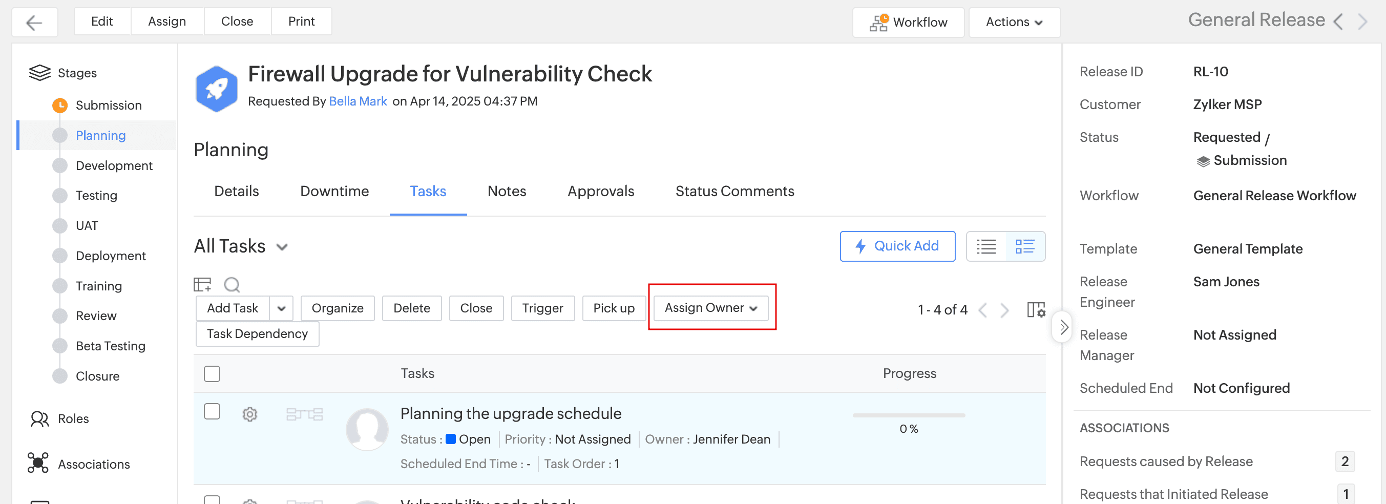Screen dimensions: 1386x504
Task: Check the Planning the upgrade schedule task
Action: [212, 411]
